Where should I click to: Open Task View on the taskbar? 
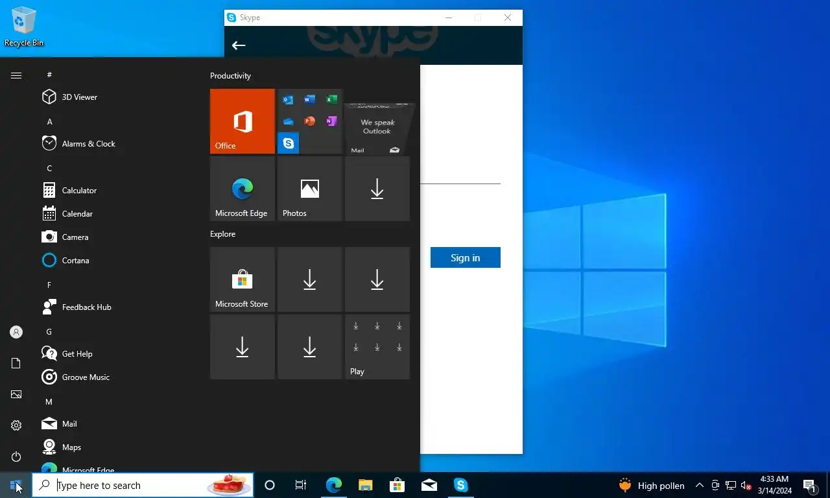[301, 485]
